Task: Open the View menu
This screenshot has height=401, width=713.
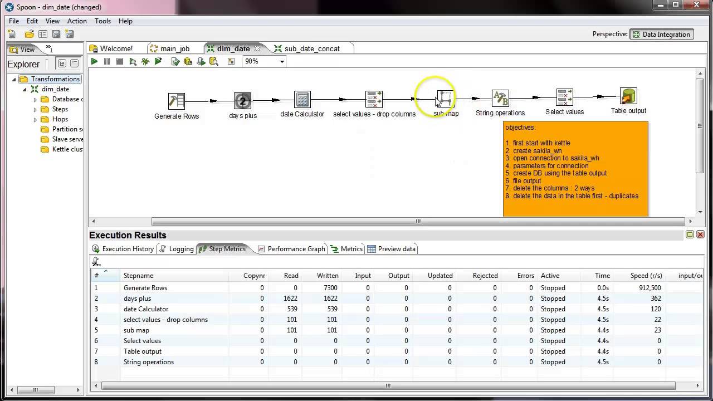Action: tap(52, 21)
